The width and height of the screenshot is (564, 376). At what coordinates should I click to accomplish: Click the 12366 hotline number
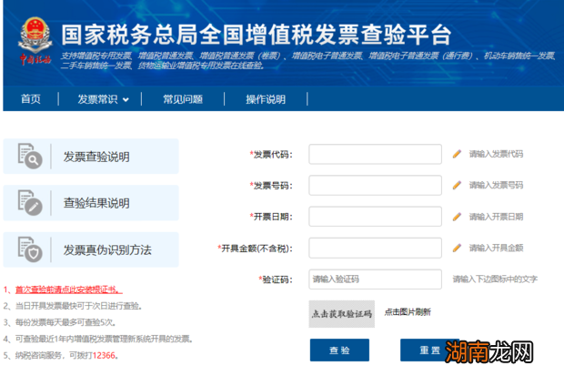point(104,355)
